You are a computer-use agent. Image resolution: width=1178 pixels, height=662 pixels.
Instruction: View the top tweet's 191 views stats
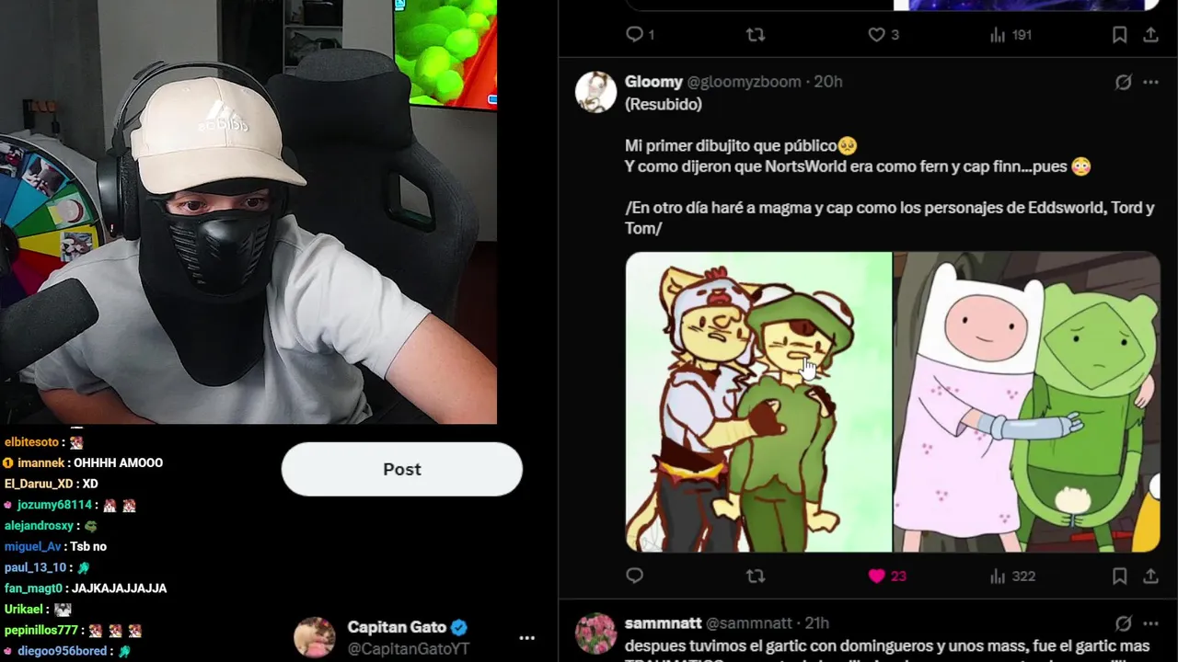tap(1011, 35)
